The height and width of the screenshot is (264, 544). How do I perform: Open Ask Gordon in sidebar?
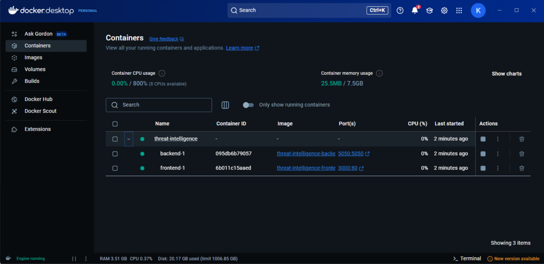tap(46, 34)
